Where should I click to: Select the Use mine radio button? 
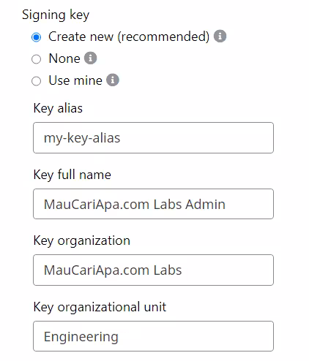37,81
